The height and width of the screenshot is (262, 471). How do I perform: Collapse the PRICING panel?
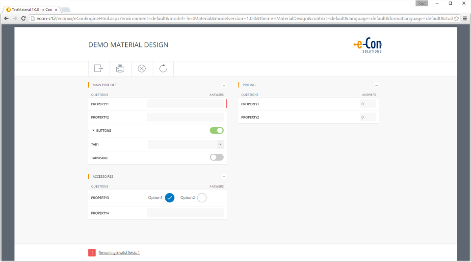376,85
